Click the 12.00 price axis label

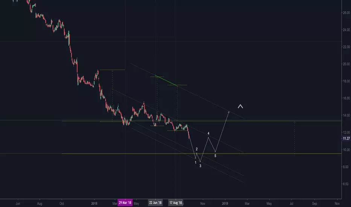coord(346,132)
